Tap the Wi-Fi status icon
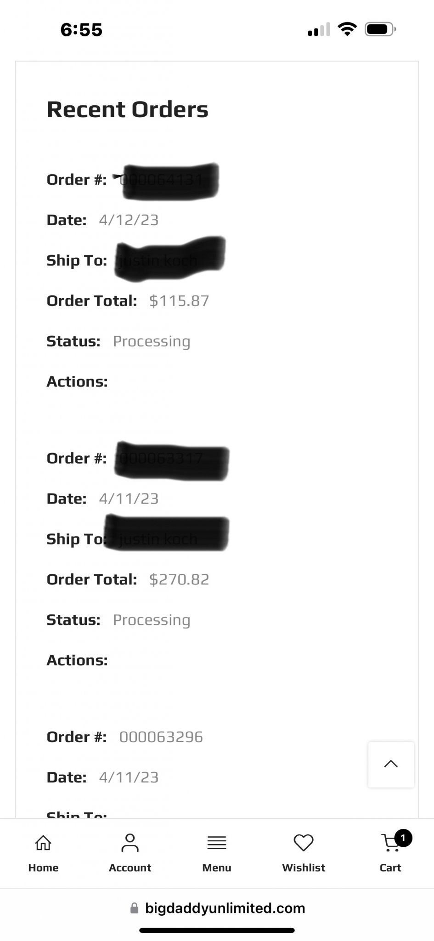 click(347, 29)
